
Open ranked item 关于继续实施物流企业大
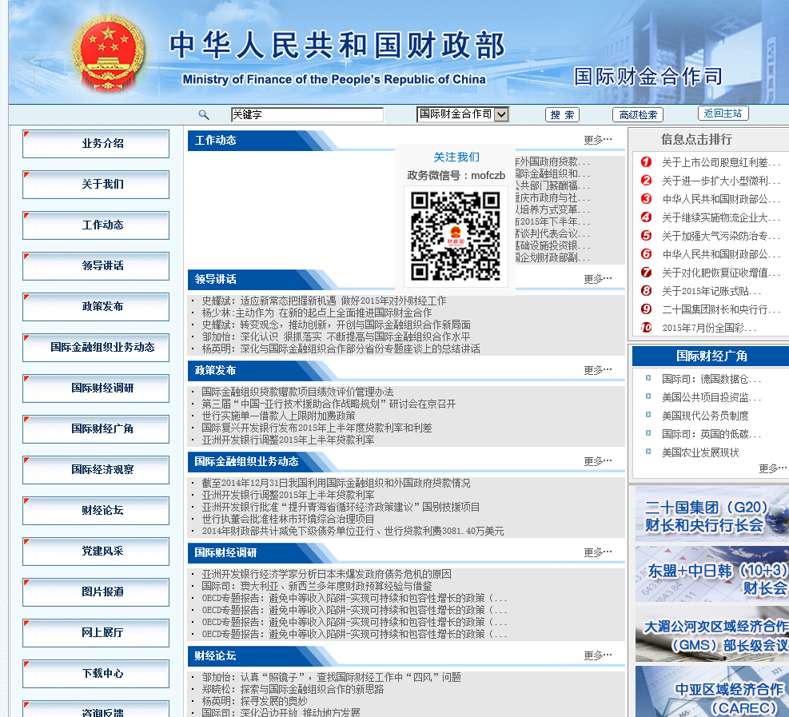point(721,217)
